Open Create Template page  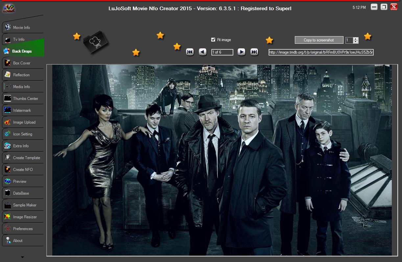[x=23, y=157]
